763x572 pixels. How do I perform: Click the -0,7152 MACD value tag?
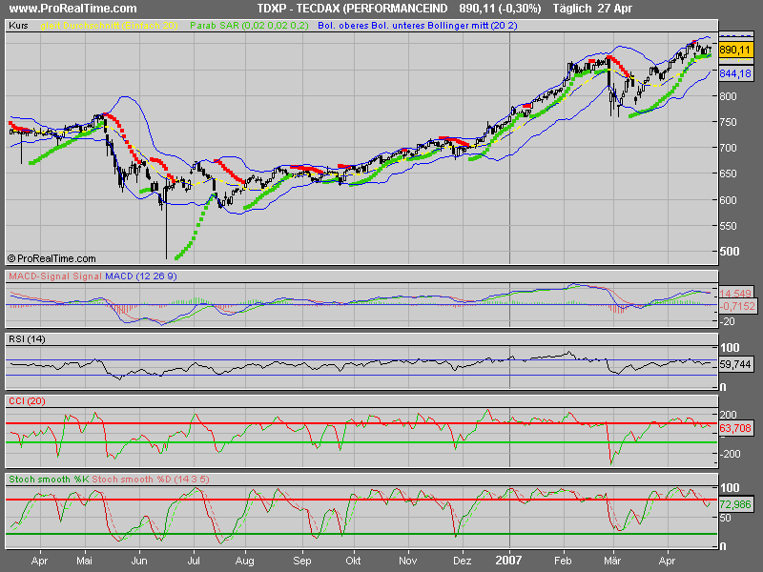[737, 306]
